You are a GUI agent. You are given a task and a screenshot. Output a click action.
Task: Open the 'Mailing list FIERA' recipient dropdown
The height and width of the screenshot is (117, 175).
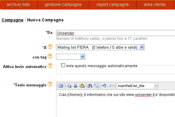[x=100, y=47]
